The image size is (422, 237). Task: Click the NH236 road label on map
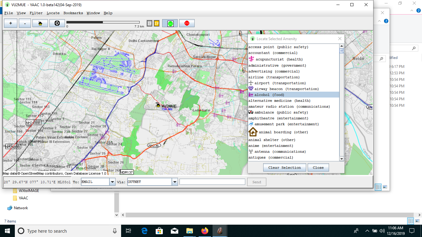154,145
